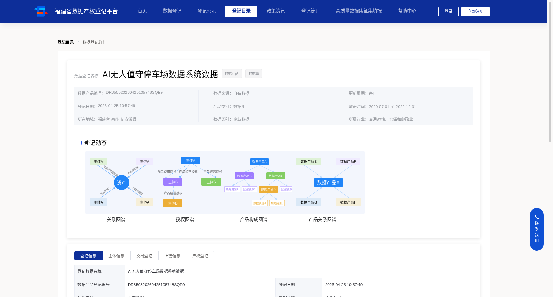Click 所属行业 value 交通运输、仓储和邮政业

tap(391, 119)
